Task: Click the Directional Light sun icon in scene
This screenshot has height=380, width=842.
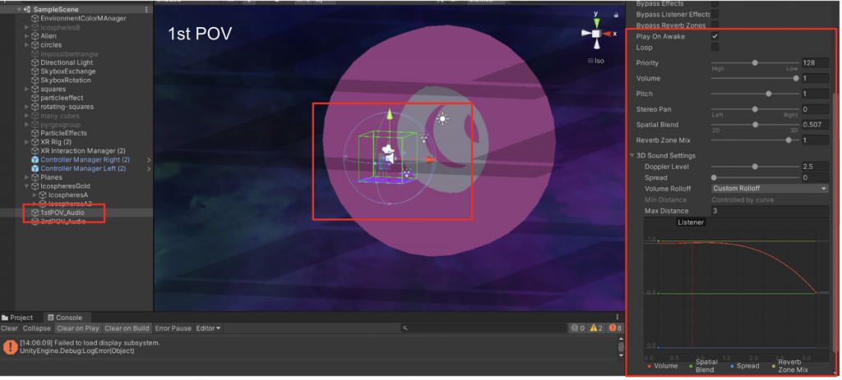Action: 443,119
